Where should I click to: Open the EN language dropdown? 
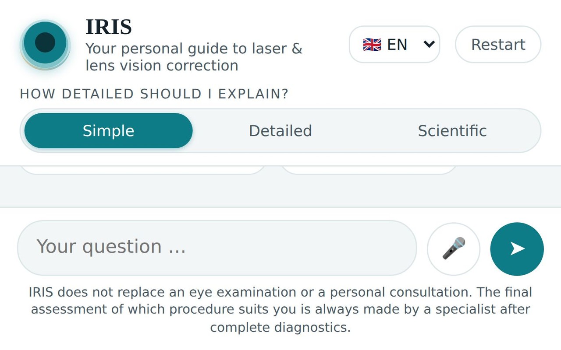click(394, 44)
